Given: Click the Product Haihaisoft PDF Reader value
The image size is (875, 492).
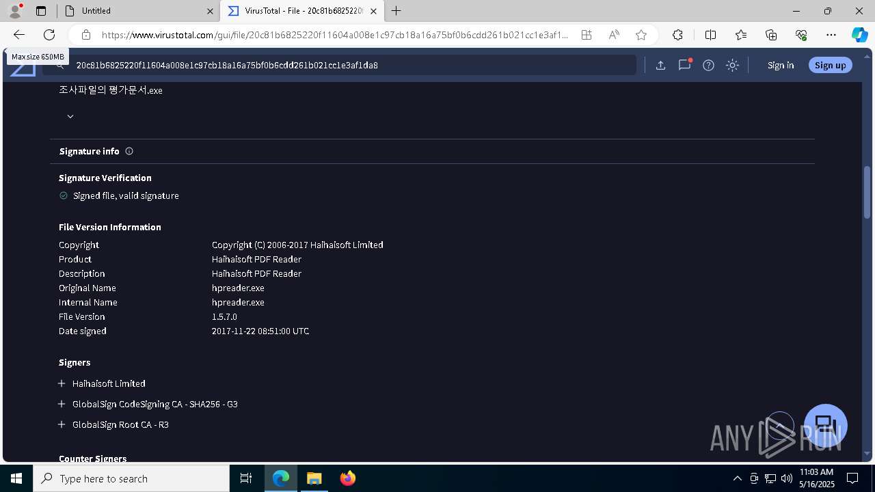Looking at the screenshot, I should (x=256, y=259).
